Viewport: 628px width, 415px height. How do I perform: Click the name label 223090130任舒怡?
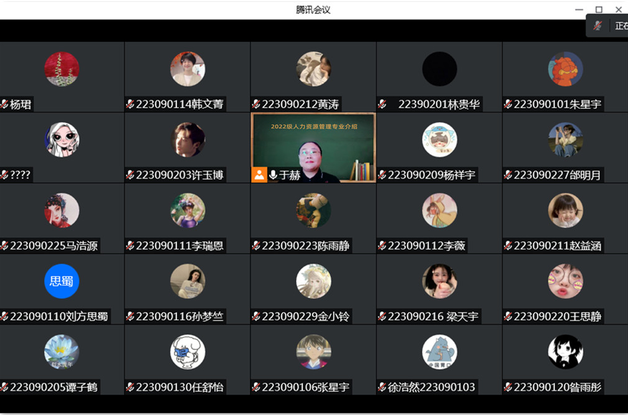179,387
